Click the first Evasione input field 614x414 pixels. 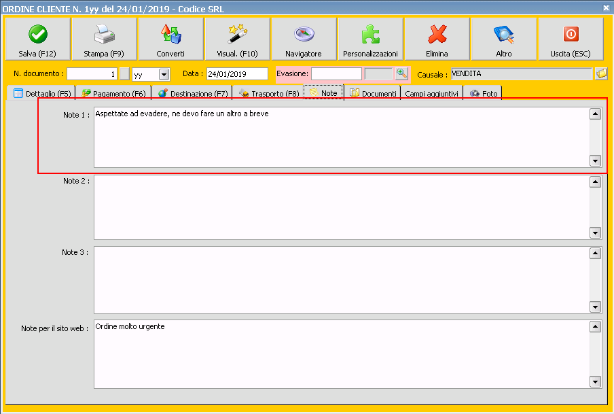pyautogui.click(x=336, y=73)
